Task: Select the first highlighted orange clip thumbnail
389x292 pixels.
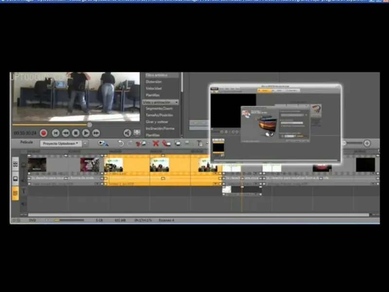Action: [x=113, y=165]
